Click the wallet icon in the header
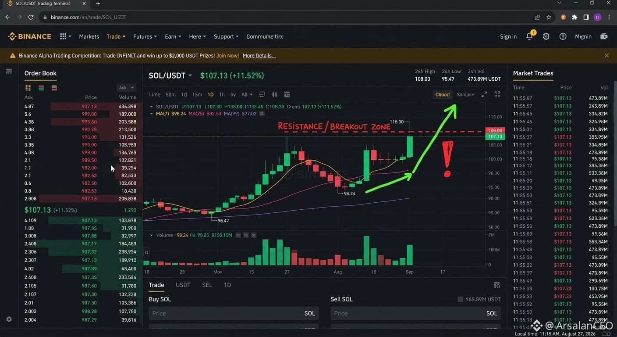617x337 pixels. pos(604,36)
